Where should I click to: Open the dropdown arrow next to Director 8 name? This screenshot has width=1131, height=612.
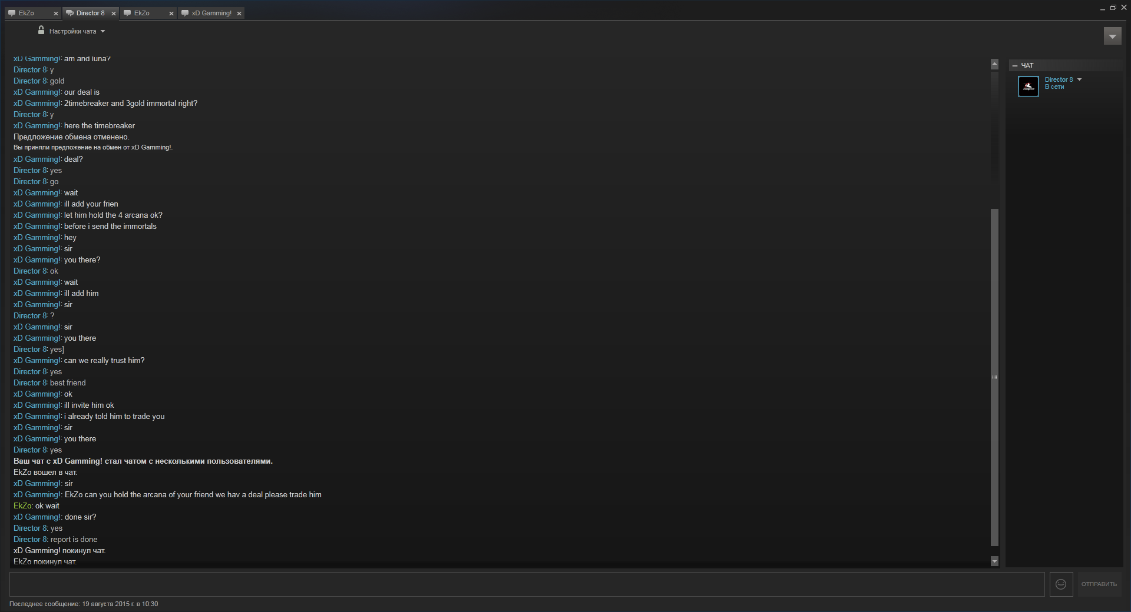[x=1079, y=79]
